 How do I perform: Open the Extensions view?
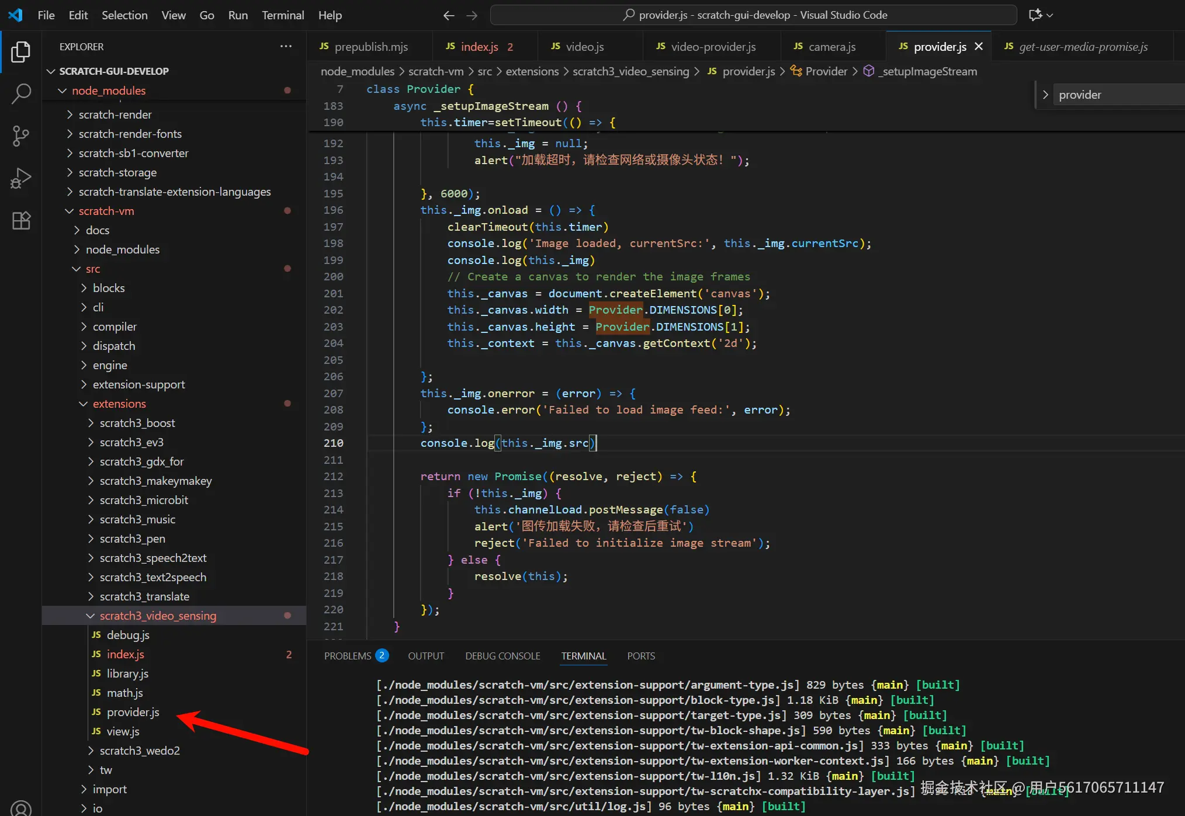[21, 221]
